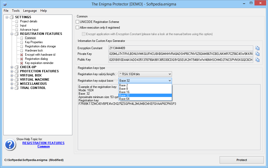Copy the Public Key value icon

click(x=257, y=60)
